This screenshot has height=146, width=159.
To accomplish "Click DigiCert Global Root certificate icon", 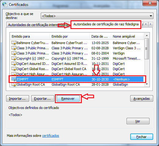I will tap(14, 69).
